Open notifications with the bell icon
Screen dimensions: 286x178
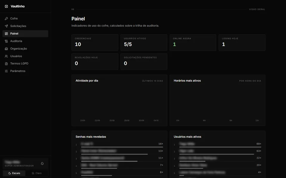coord(42,163)
